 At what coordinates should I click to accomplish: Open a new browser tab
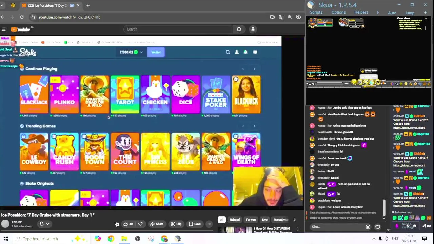tap(88, 5)
